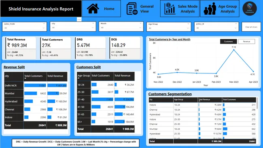This screenshot has height=148, width=263.
Task: Open the three-dots more options menu
Action: point(79,19)
